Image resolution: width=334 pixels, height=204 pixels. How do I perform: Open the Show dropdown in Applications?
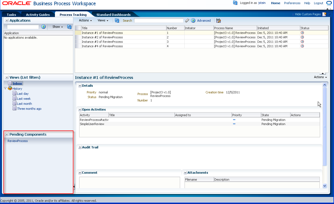[57, 27]
